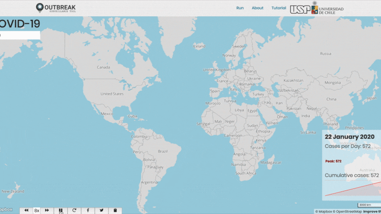Click the white input field under COVID-19
The height and width of the screenshot is (214, 381).
[20, 36]
